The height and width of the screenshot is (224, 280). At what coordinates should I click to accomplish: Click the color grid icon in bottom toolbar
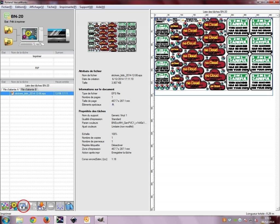(5, 206)
